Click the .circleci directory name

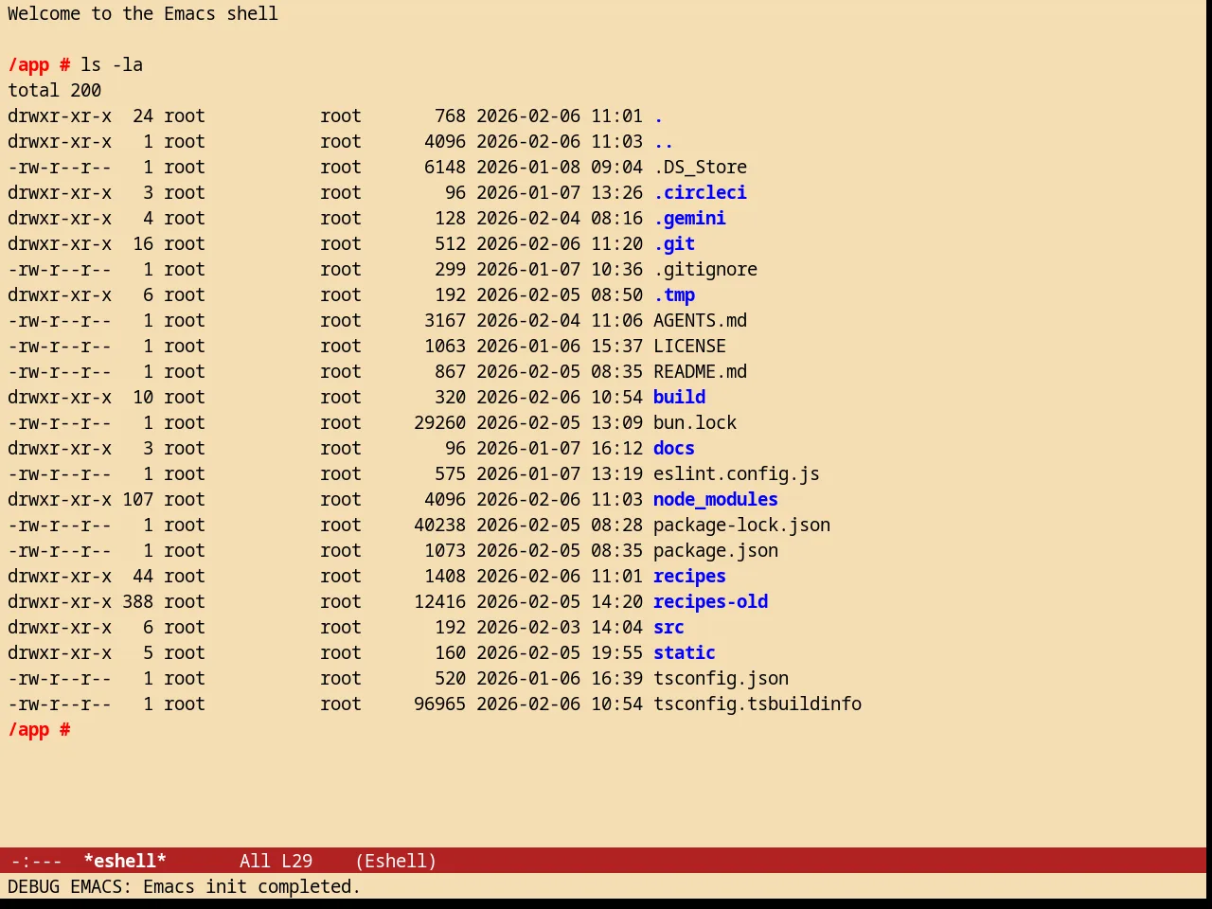(x=700, y=193)
